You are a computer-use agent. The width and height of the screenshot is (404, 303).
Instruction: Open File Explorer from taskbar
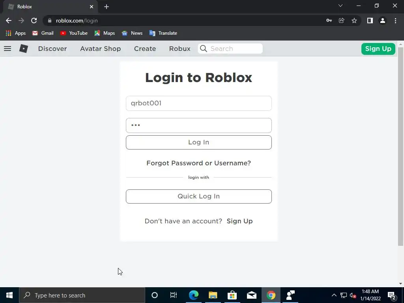coord(213,295)
